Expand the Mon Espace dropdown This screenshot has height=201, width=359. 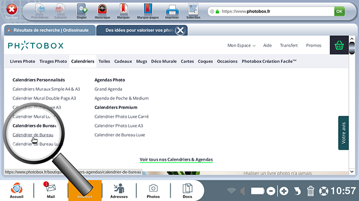click(241, 46)
